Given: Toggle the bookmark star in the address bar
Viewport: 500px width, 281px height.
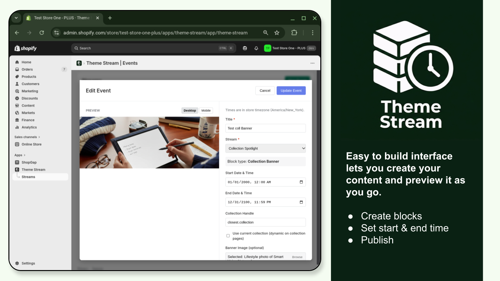Looking at the screenshot, I should pos(277,32).
